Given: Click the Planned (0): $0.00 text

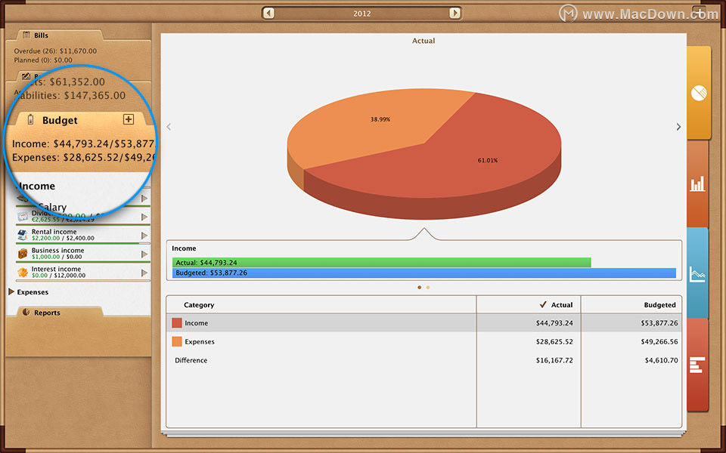Looking at the screenshot, I should (43, 60).
